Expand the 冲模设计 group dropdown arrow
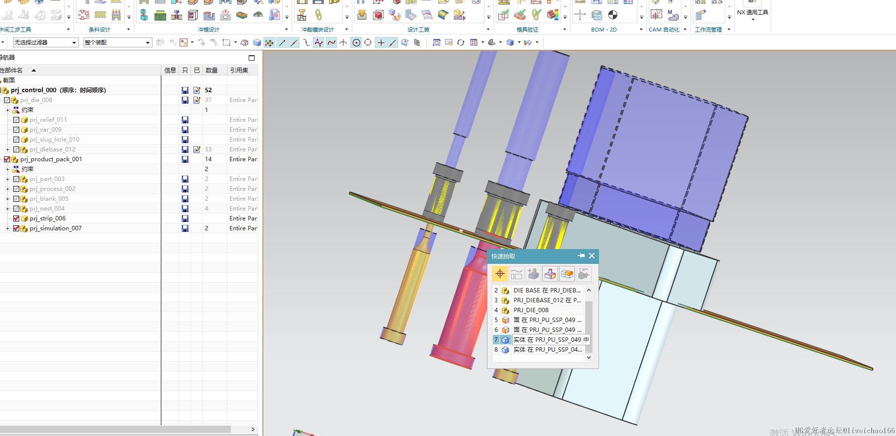896x436 pixels. click(287, 30)
